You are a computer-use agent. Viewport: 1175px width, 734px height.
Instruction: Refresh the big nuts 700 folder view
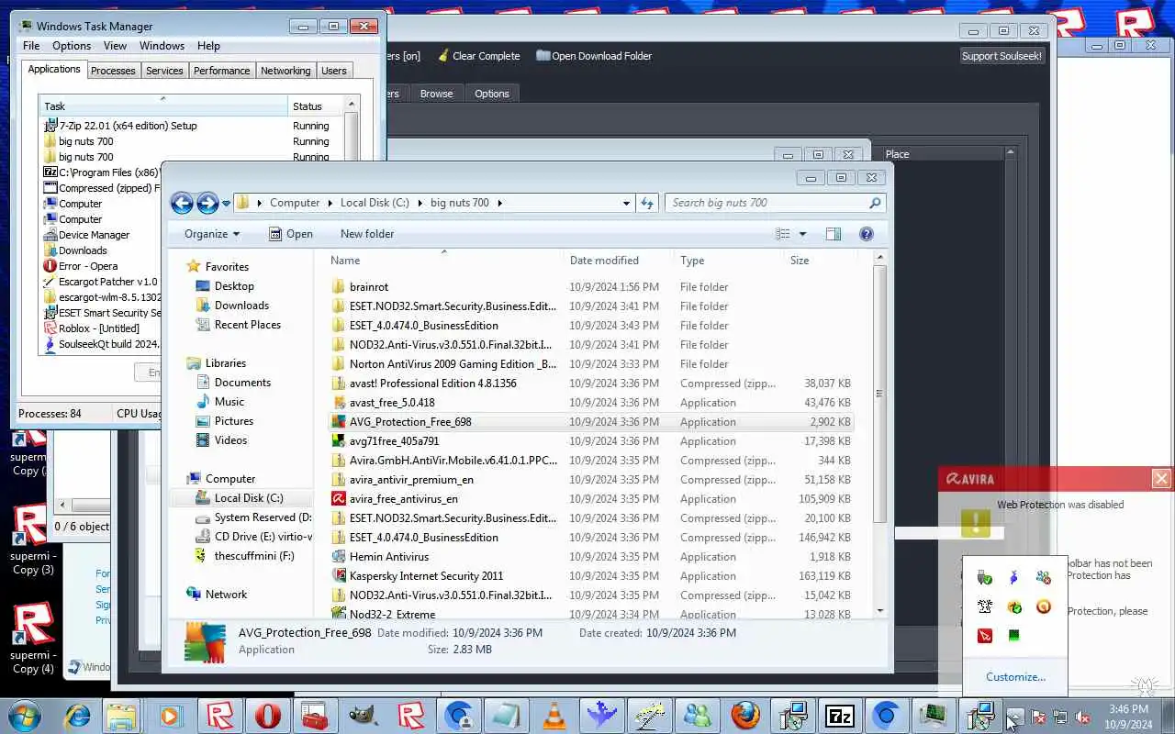pyautogui.click(x=647, y=203)
